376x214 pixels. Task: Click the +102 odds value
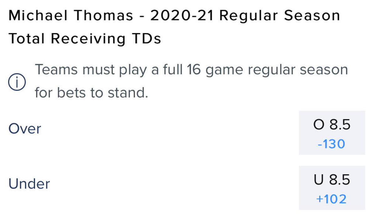click(331, 199)
